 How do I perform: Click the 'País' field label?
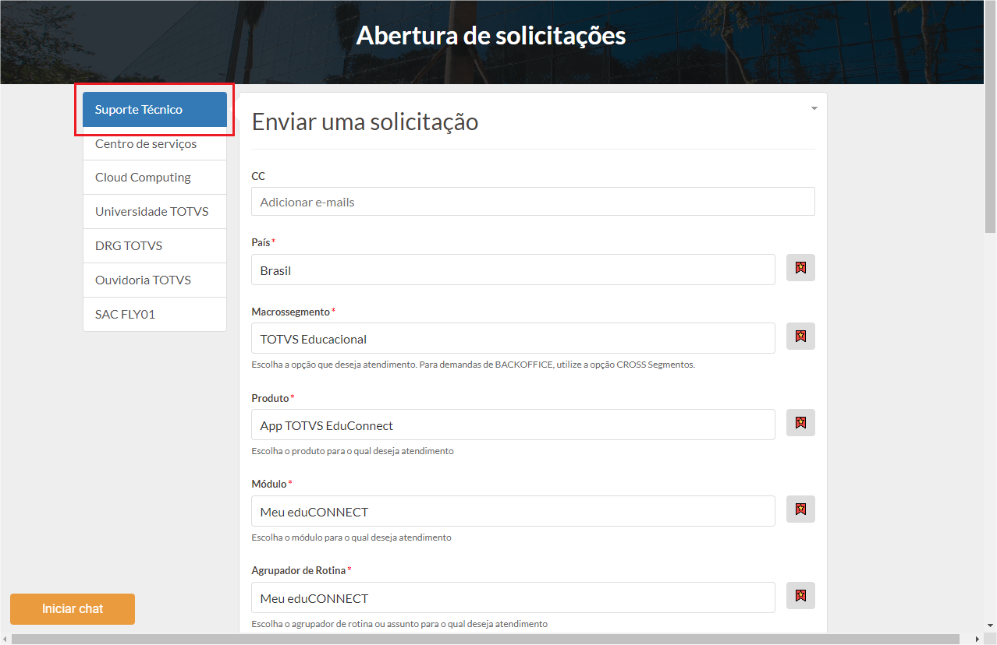[x=261, y=242]
